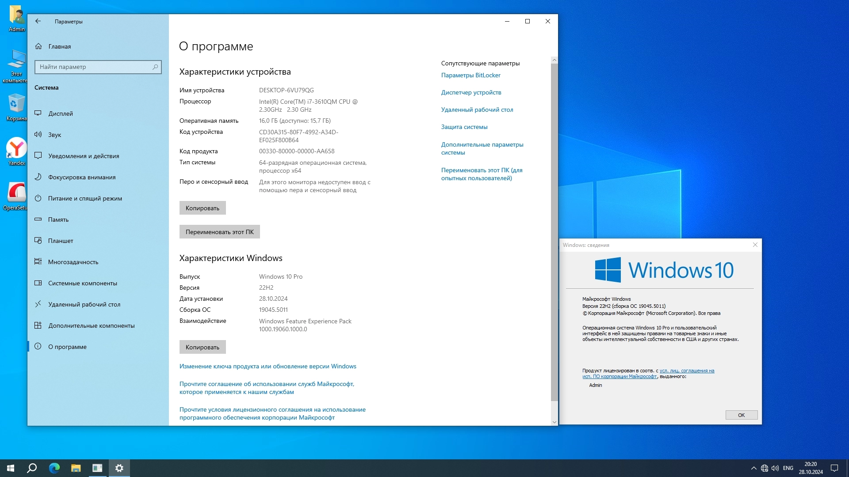The image size is (849, 477).
Task: Click the Home icon in Settings
Action: [38, 46]
